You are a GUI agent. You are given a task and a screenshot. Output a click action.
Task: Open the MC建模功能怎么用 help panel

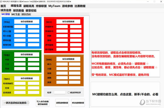click(x=125, y=94)
